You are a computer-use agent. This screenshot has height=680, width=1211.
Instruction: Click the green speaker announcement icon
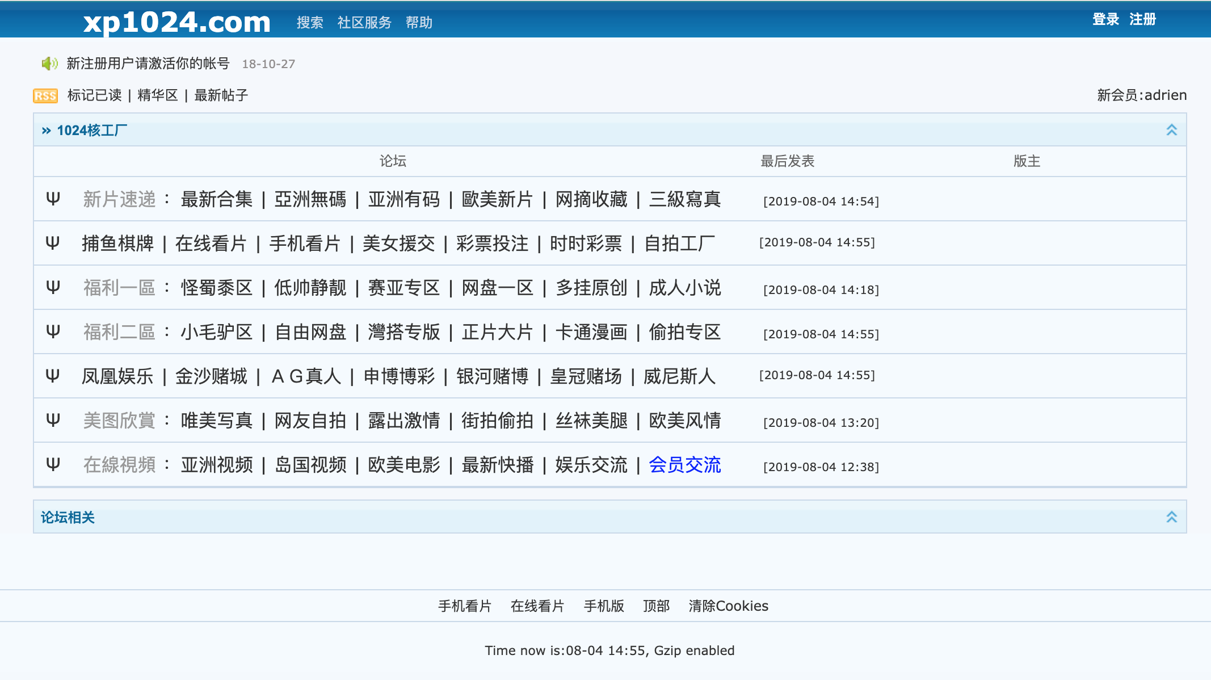(49, 64)
